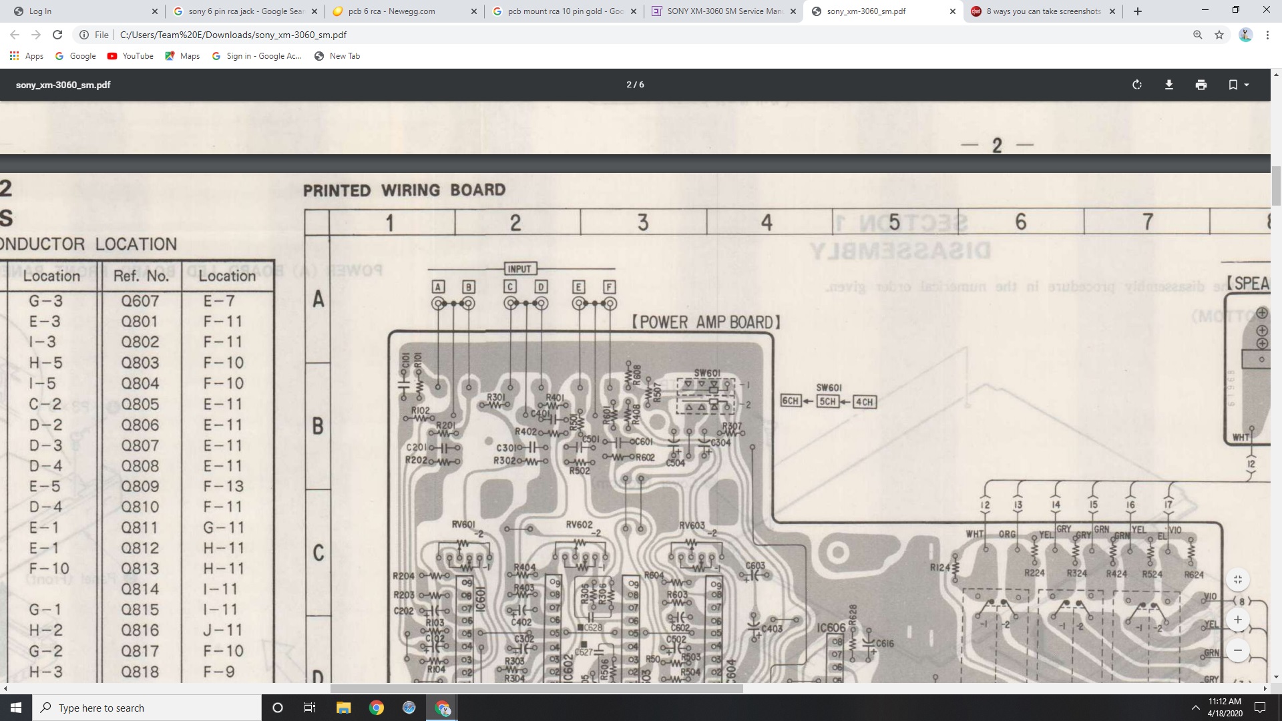Open the Chrome three-dot menu
Screen dimensions: 1282x721
pyautogui.click(x=1267, y=35)
